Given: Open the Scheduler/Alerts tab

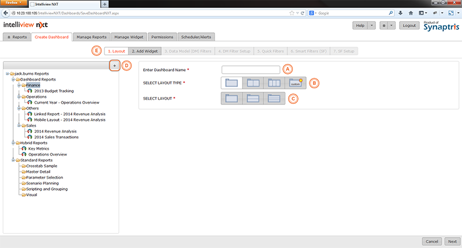Looking at the screenshot, I should tap(196, 37).
